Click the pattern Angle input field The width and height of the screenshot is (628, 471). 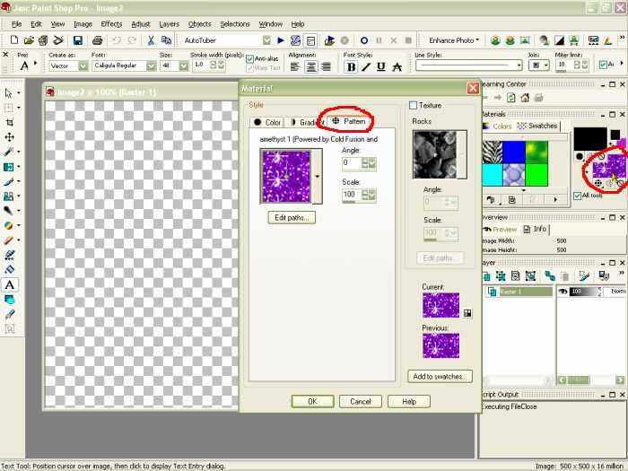click(352, 163)
